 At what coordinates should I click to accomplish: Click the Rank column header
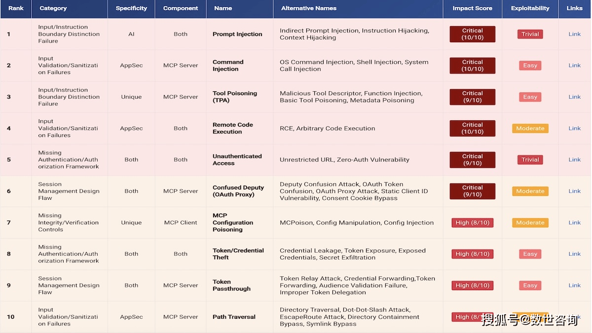(16, 8)
